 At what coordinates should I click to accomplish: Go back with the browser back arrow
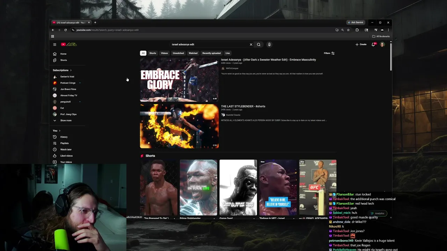tap(53, 30)
